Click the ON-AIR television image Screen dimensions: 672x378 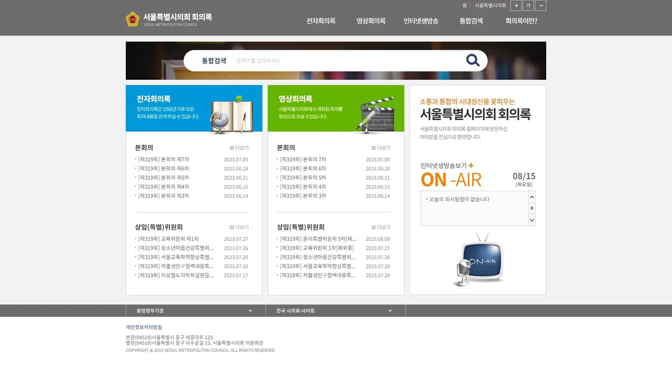[x=478, y=259]
